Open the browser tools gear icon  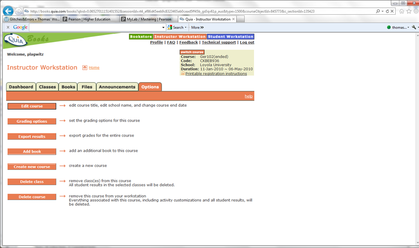[416, 11]
